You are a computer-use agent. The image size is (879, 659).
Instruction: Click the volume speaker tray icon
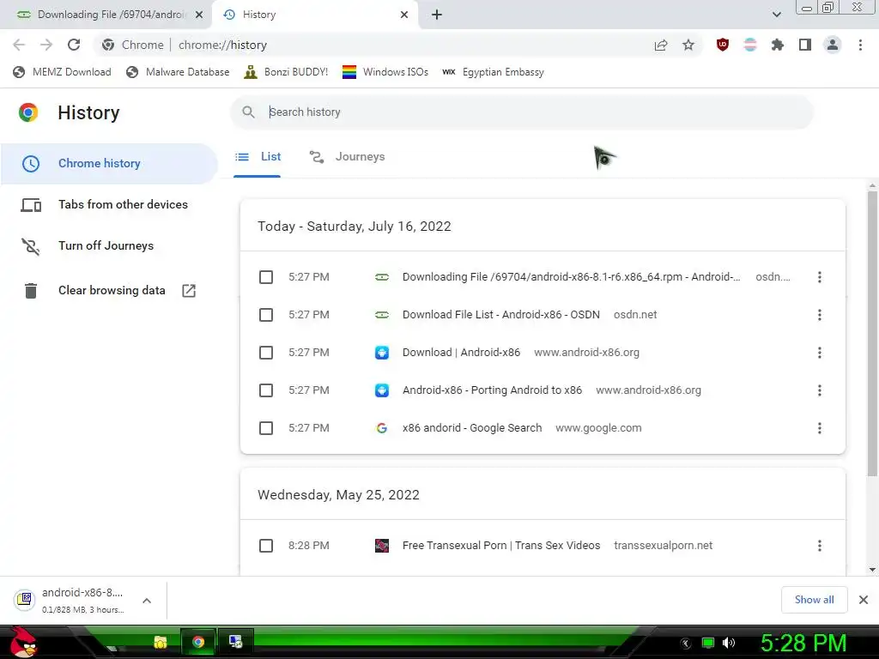point(729,643)
